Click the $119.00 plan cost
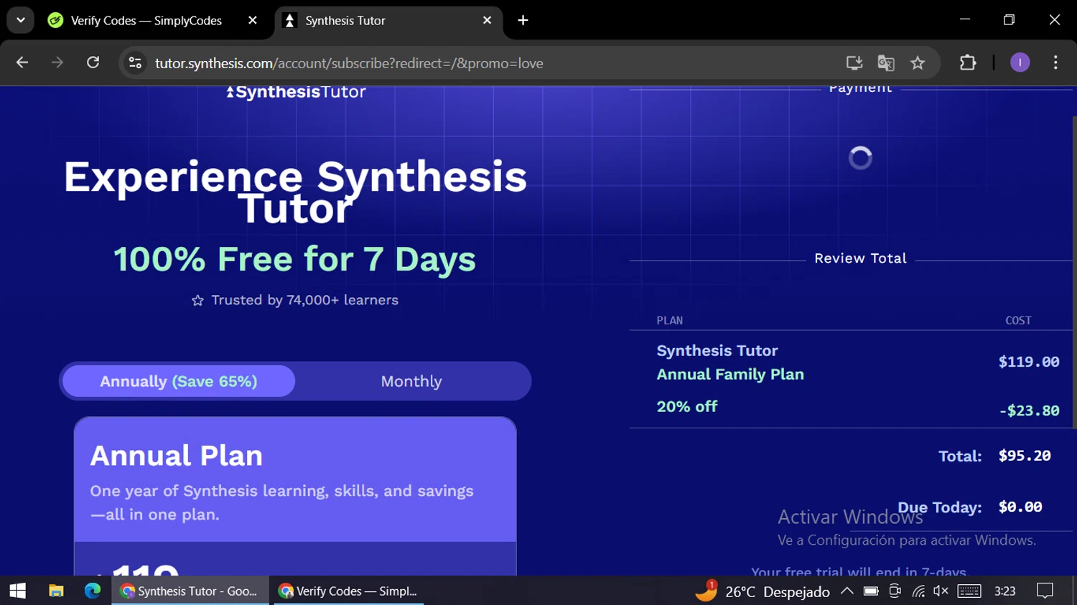This screenshot has width=1077, height=605. click(1029, 362)
